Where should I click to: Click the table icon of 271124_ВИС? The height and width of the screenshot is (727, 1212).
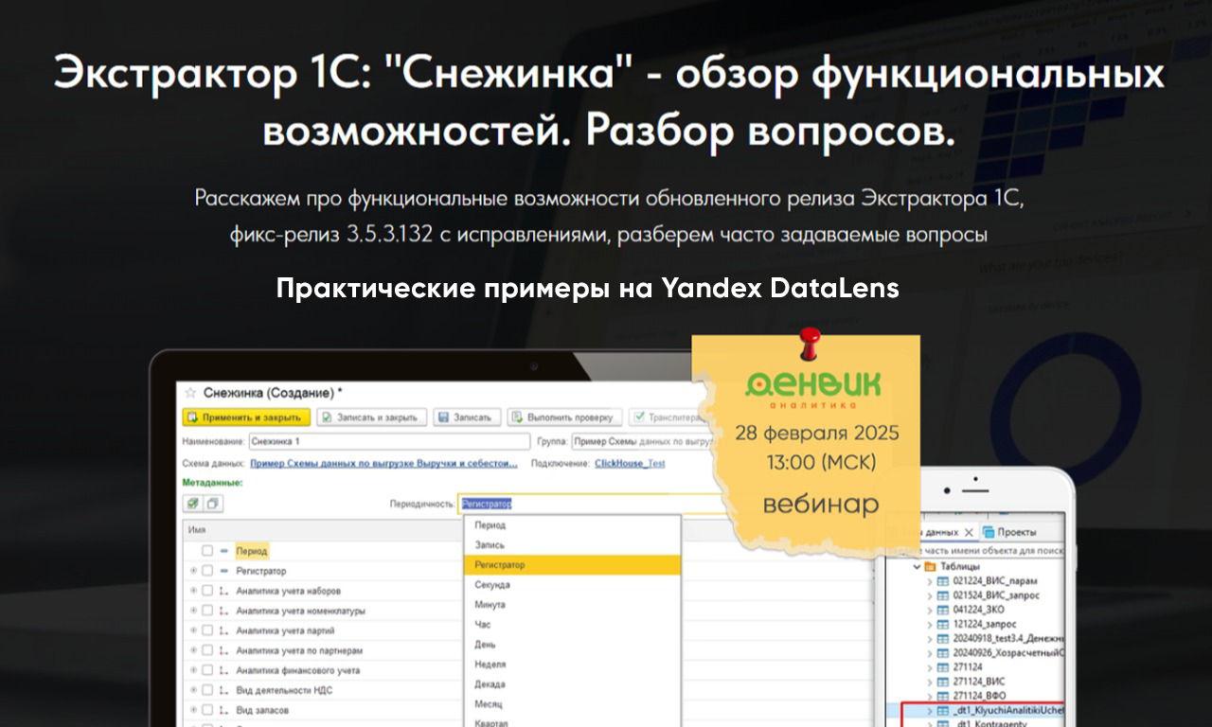[x=943, y=682]
